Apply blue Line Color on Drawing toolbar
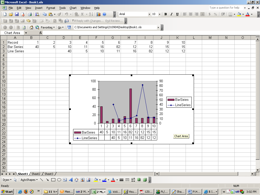Image resolution: width=260 pixels, height=195 pixels. click(104, 180)
